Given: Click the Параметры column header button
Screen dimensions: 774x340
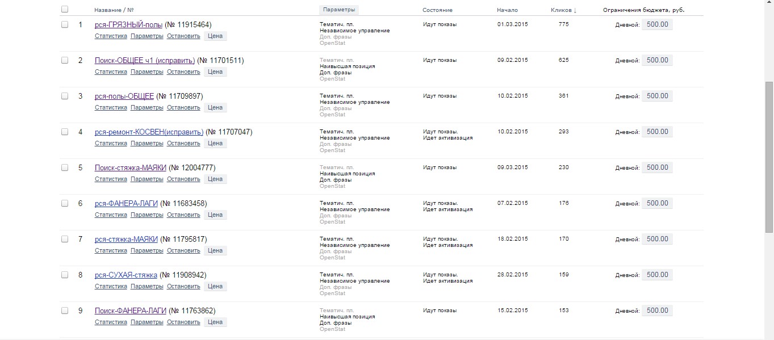Looking at the screenshot, I should click(x=339, y=10).
